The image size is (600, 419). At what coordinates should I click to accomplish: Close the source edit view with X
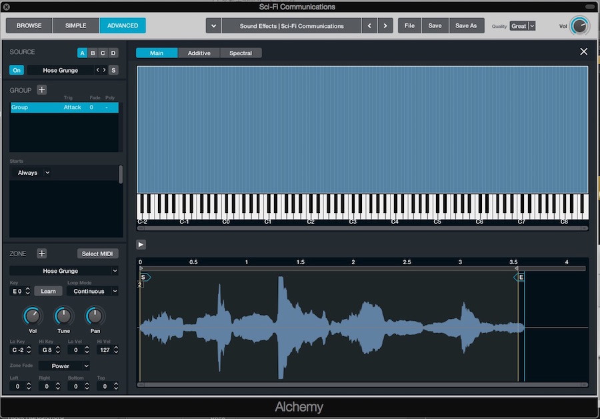point(583,51)
